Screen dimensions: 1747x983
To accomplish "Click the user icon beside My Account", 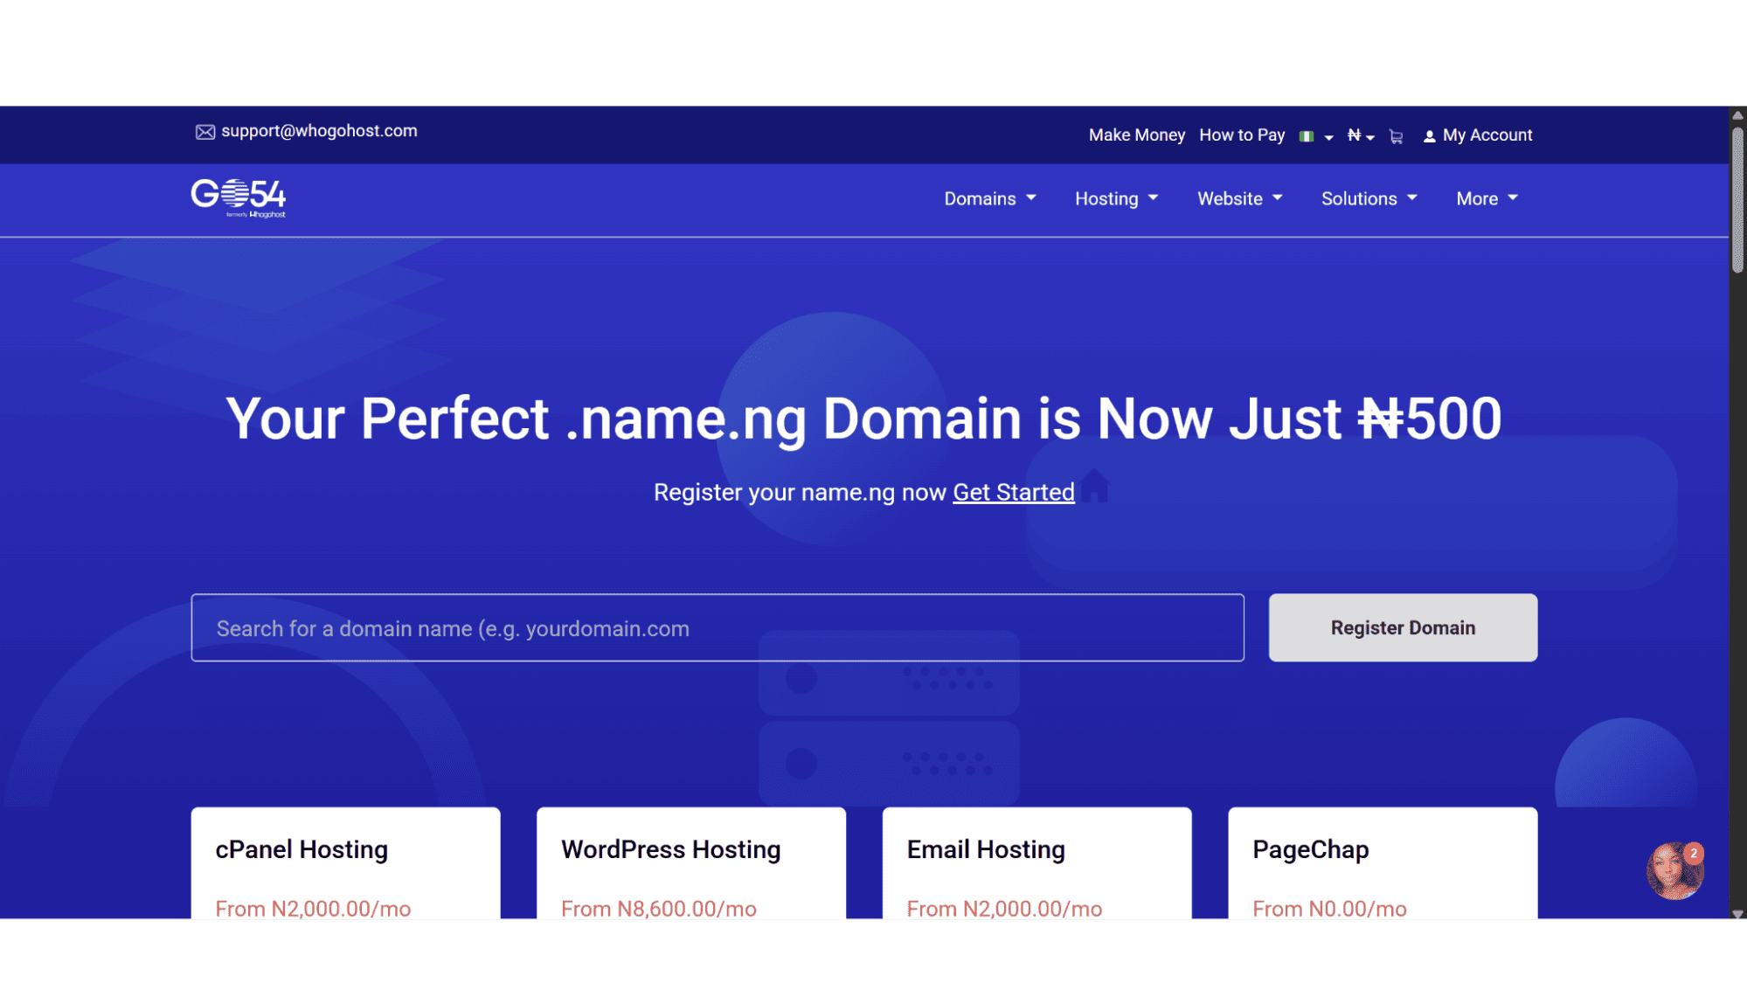I will click(1429, 136).
